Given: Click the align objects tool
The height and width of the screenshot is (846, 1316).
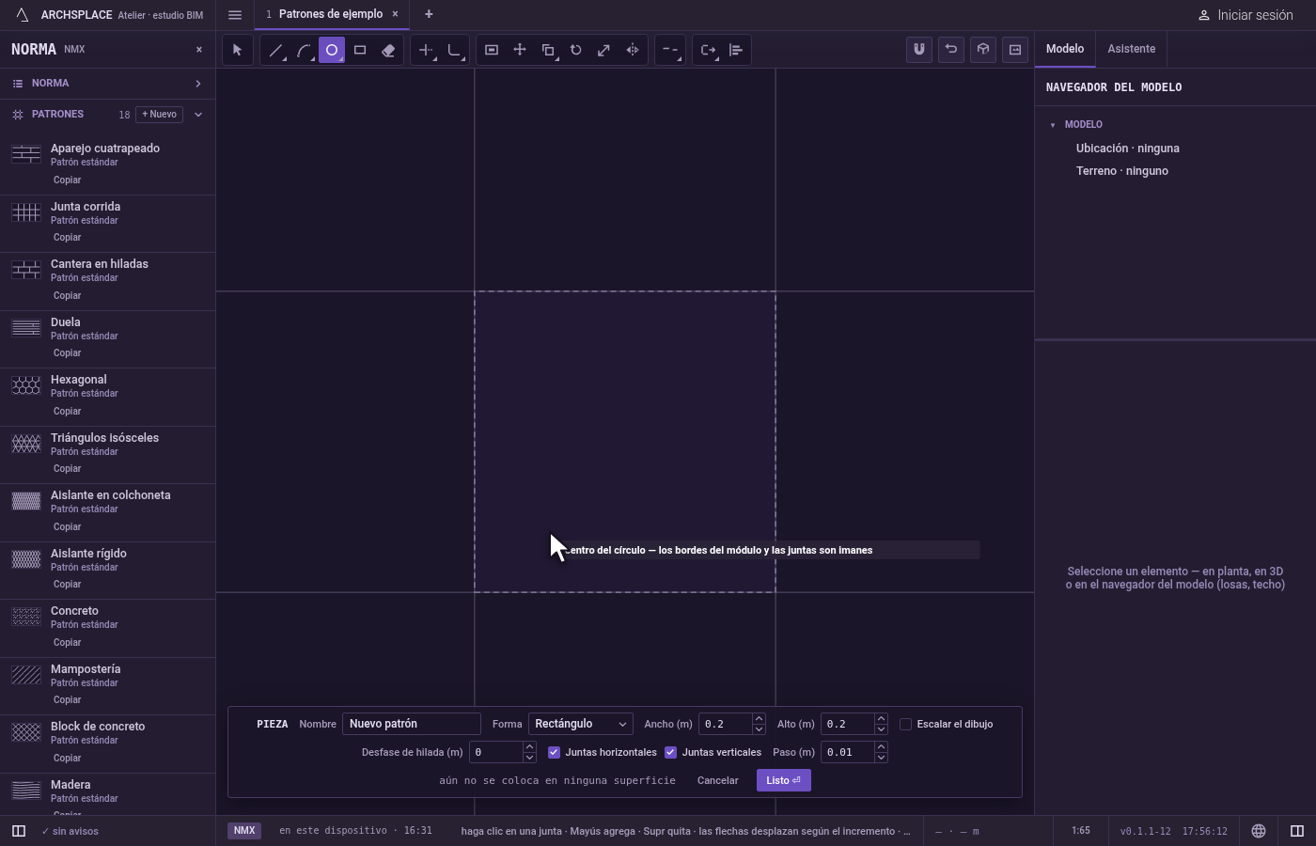Looking at the screenshot, I should (736, 50).
